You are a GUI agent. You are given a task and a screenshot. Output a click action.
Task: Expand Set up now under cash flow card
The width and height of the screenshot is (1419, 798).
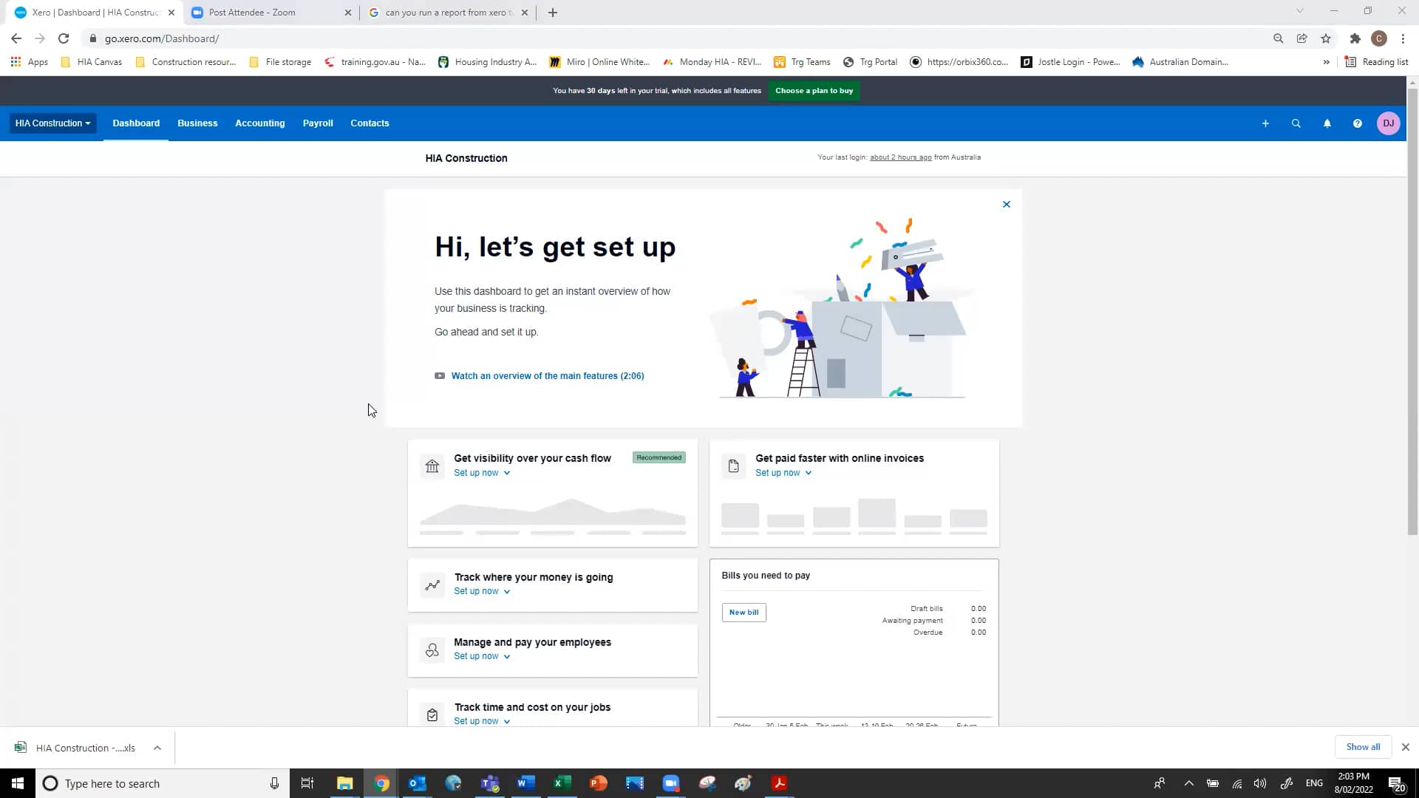481,472
